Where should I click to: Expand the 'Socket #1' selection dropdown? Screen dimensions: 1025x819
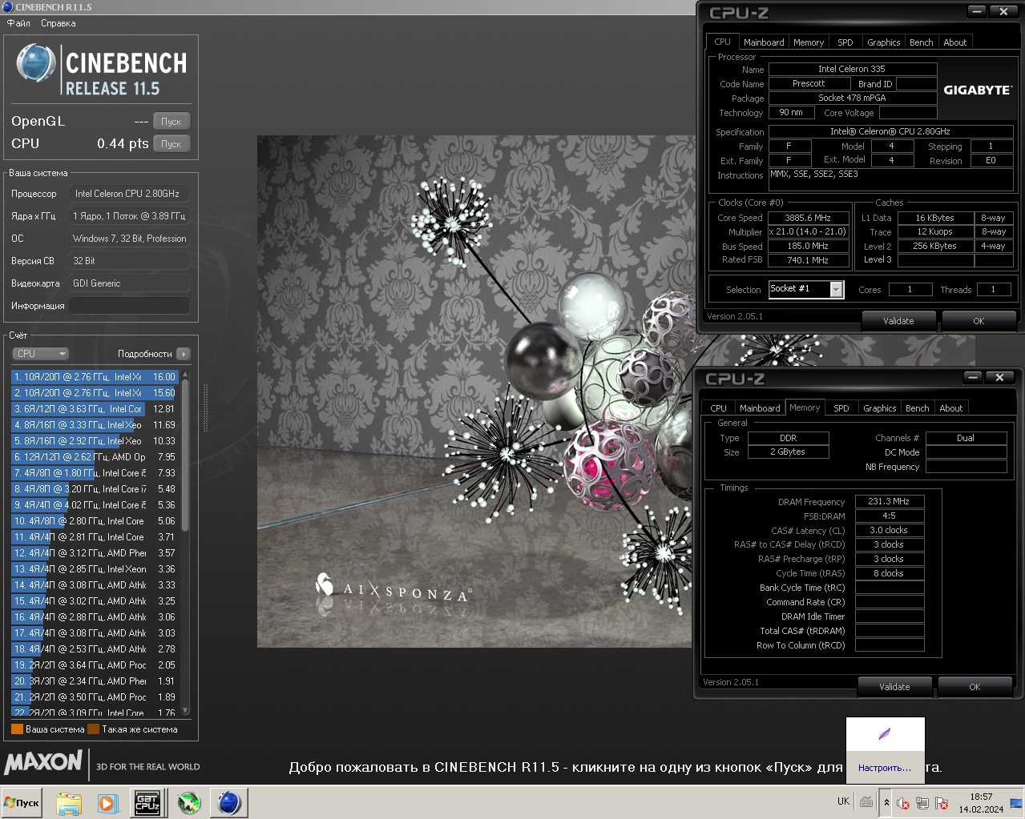(x=837, y=290)
